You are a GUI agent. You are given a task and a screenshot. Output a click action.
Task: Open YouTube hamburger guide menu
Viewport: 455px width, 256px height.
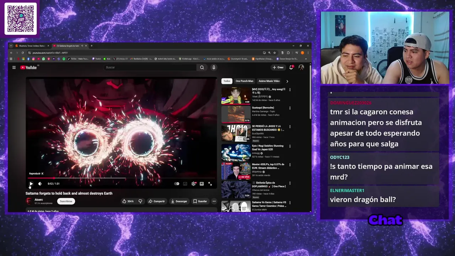pyautogui.click(x=14, y=68)
